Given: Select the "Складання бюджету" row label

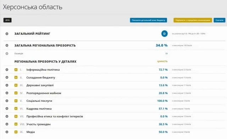Looking at the screenshot, I should [x=41, y=78].
